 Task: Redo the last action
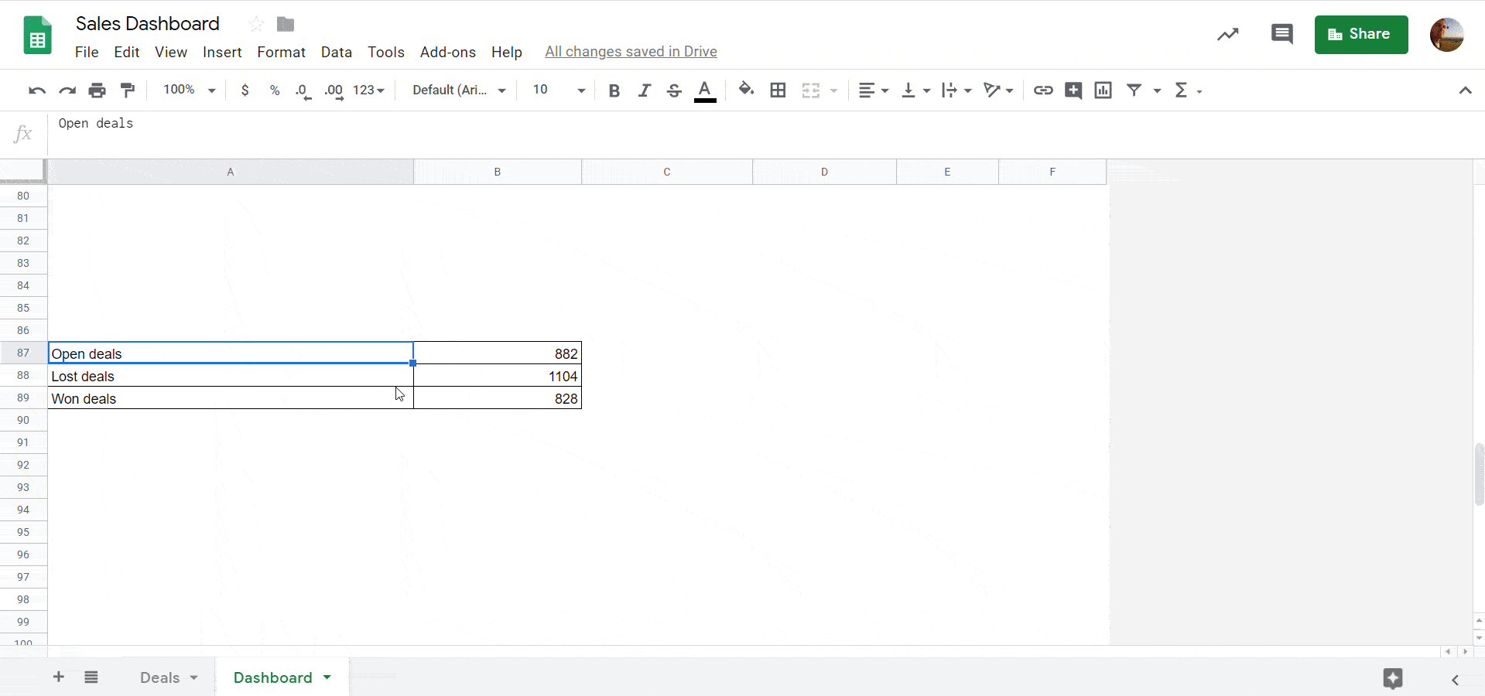tap(67, 90)
